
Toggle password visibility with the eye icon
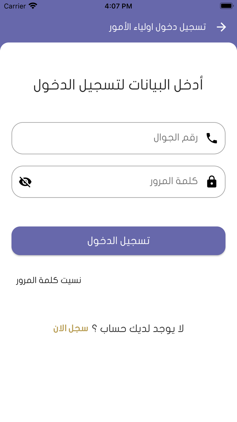24,181
